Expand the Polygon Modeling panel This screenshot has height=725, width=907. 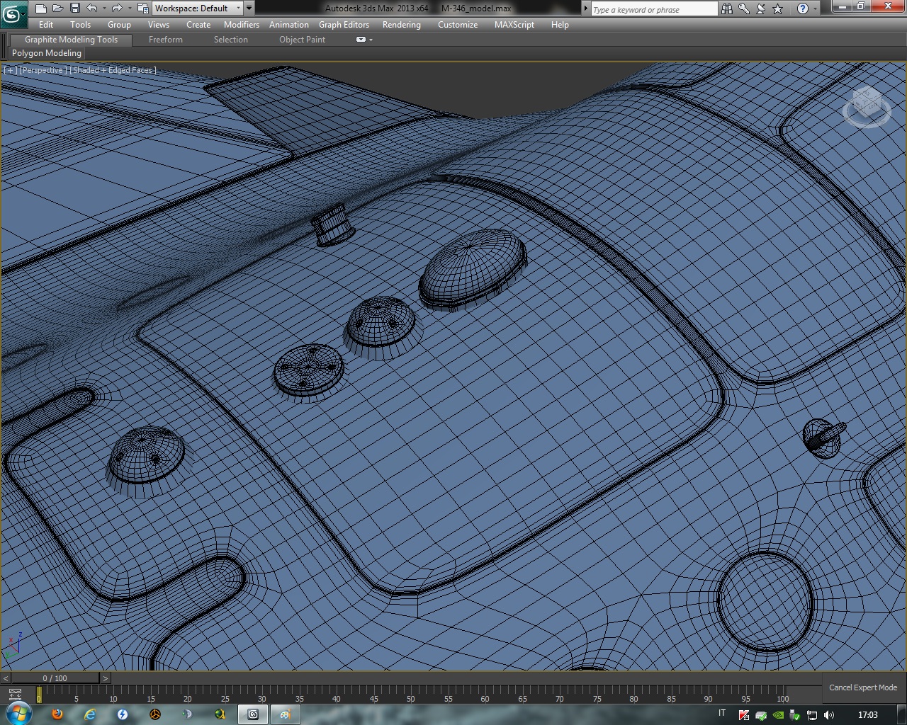pos(47,53)
